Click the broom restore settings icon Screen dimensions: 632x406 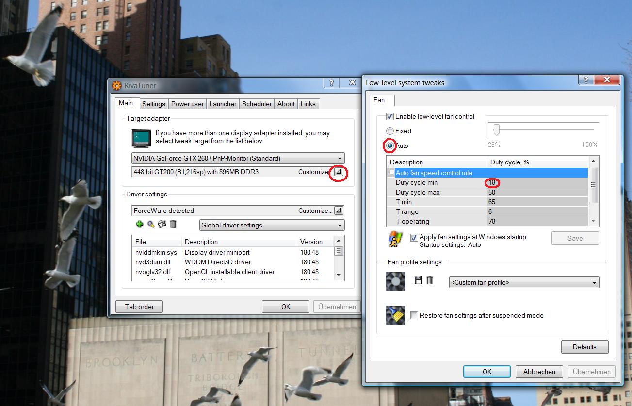tap(395, 315)
